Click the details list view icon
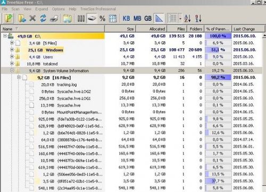The width and height of the screenshot is (266, 192). pos(172,19)
